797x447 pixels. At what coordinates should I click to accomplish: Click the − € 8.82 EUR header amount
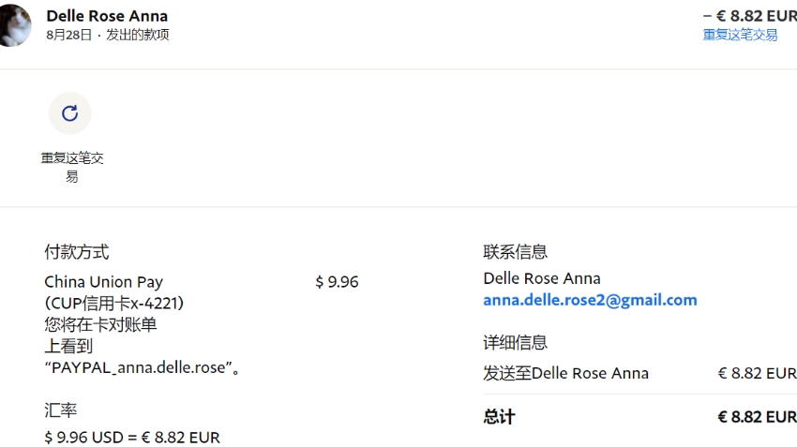(x=749, y=16)
